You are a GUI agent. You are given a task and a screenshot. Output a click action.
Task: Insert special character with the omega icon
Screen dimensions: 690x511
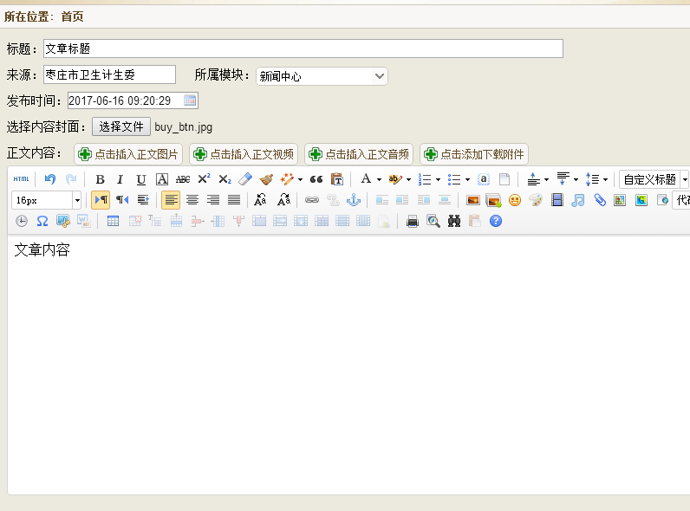click(x=42, y=221)
